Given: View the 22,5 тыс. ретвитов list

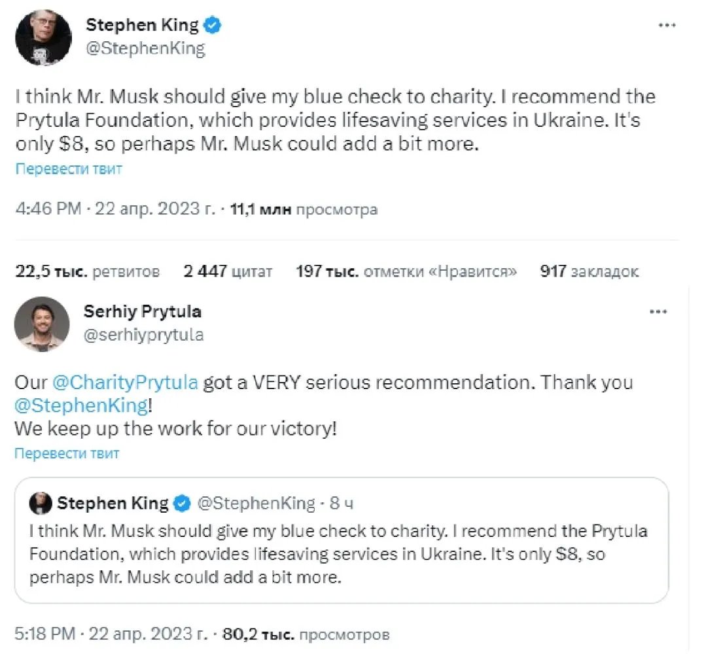Looking at the screenshot, I should (86, 271).
